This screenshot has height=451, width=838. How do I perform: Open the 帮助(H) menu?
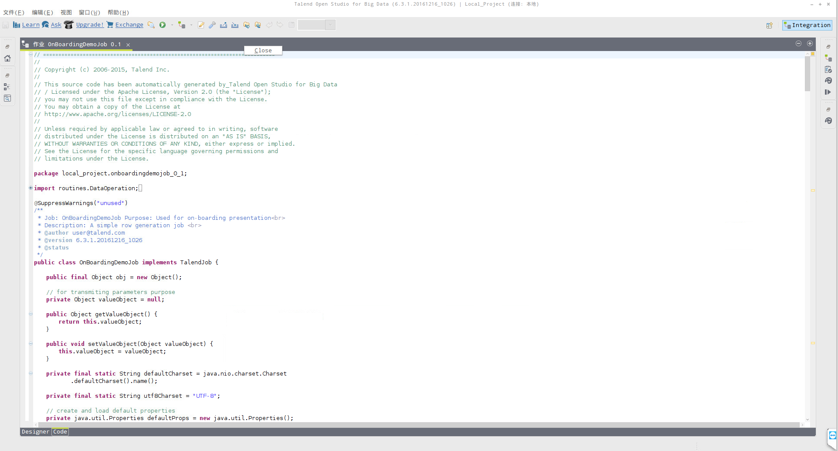point(118,12)
